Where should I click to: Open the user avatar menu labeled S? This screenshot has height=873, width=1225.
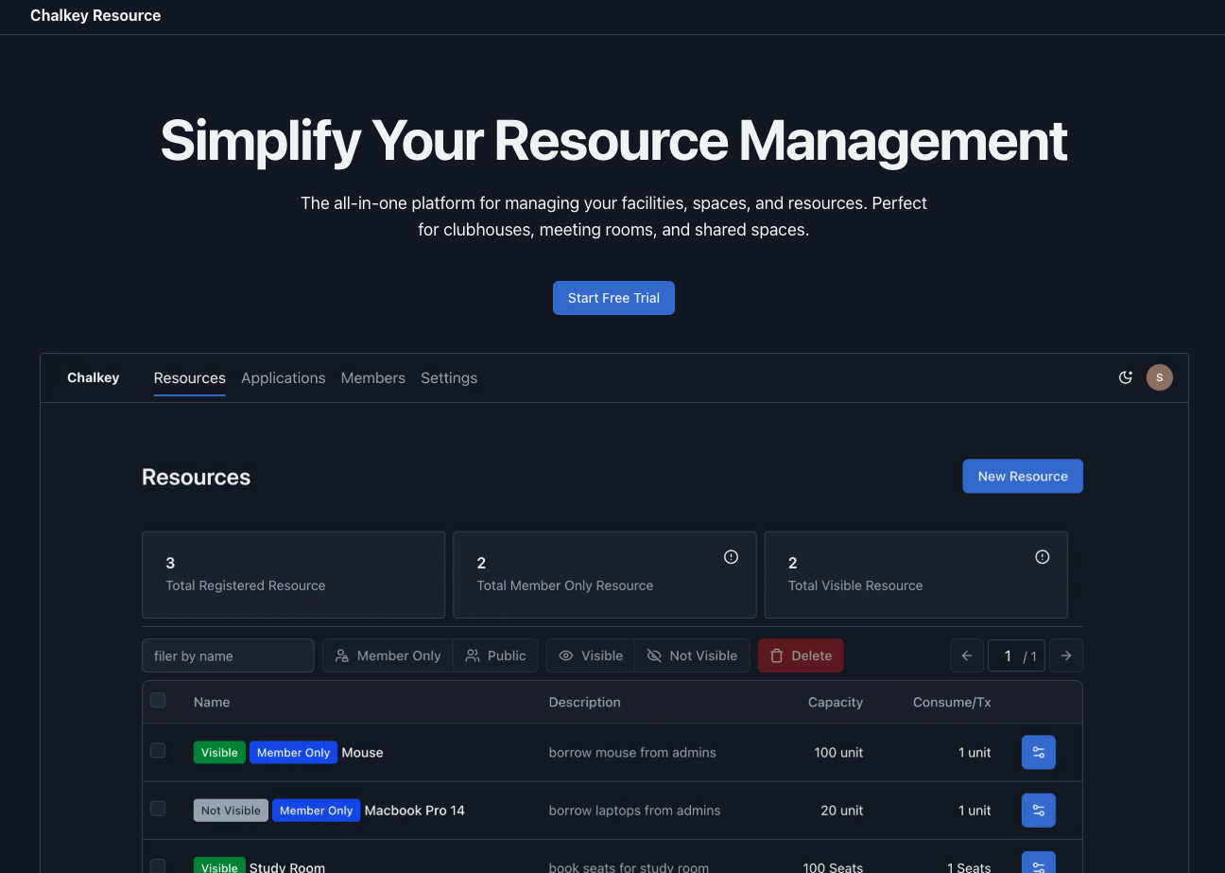point(1159,377)
